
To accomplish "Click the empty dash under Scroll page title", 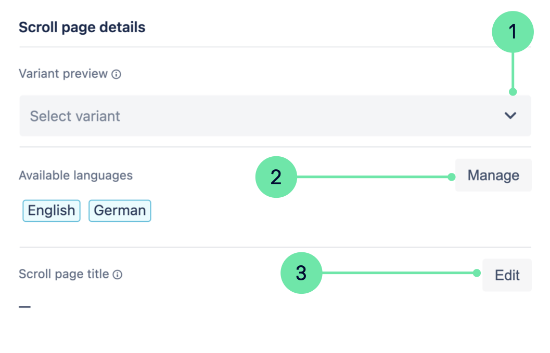I will point(25,307).
